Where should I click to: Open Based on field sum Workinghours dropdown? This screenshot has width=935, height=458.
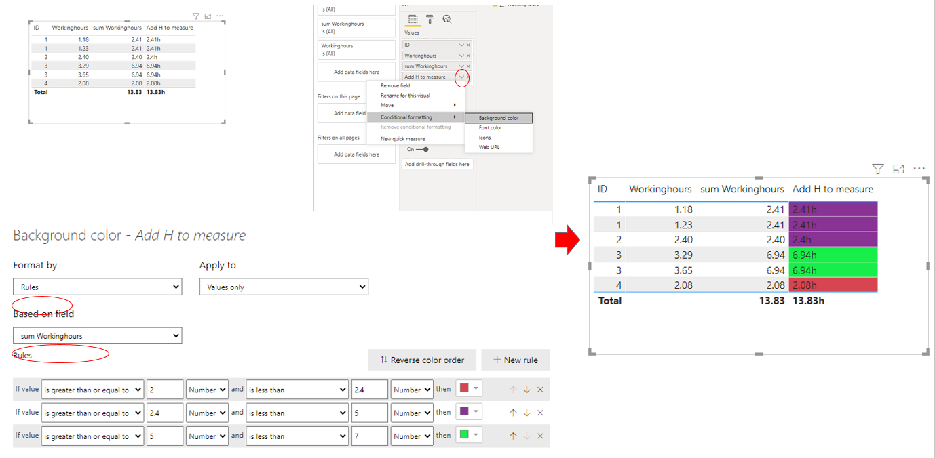pos(98,335)
